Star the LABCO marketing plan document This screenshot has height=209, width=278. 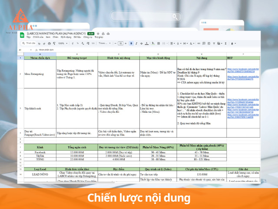(x=98, y=34)
